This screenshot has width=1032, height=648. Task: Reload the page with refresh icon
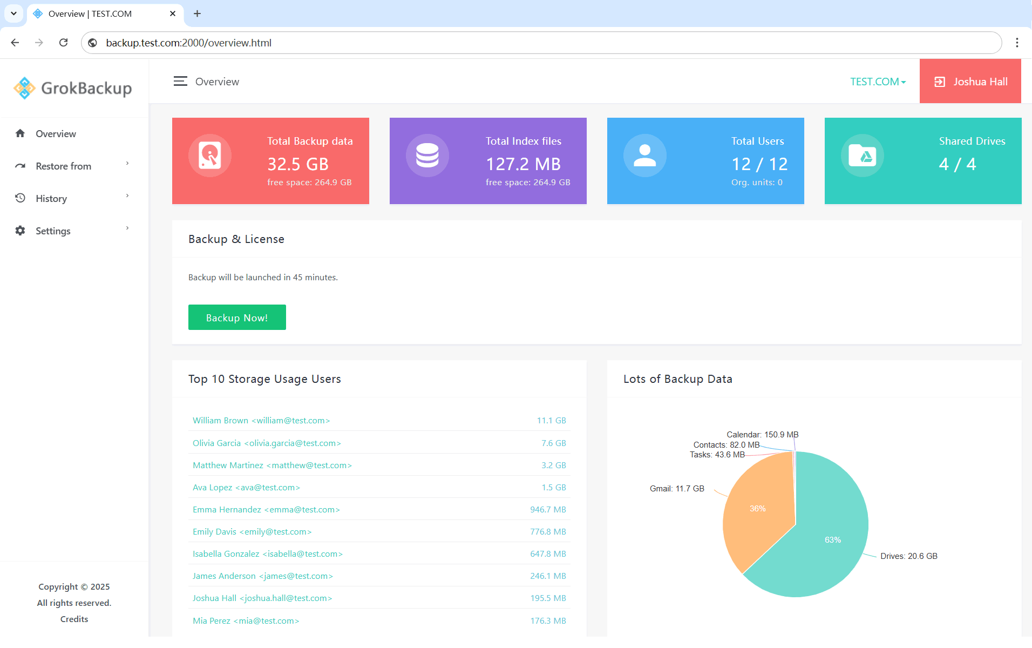[63, 43]
